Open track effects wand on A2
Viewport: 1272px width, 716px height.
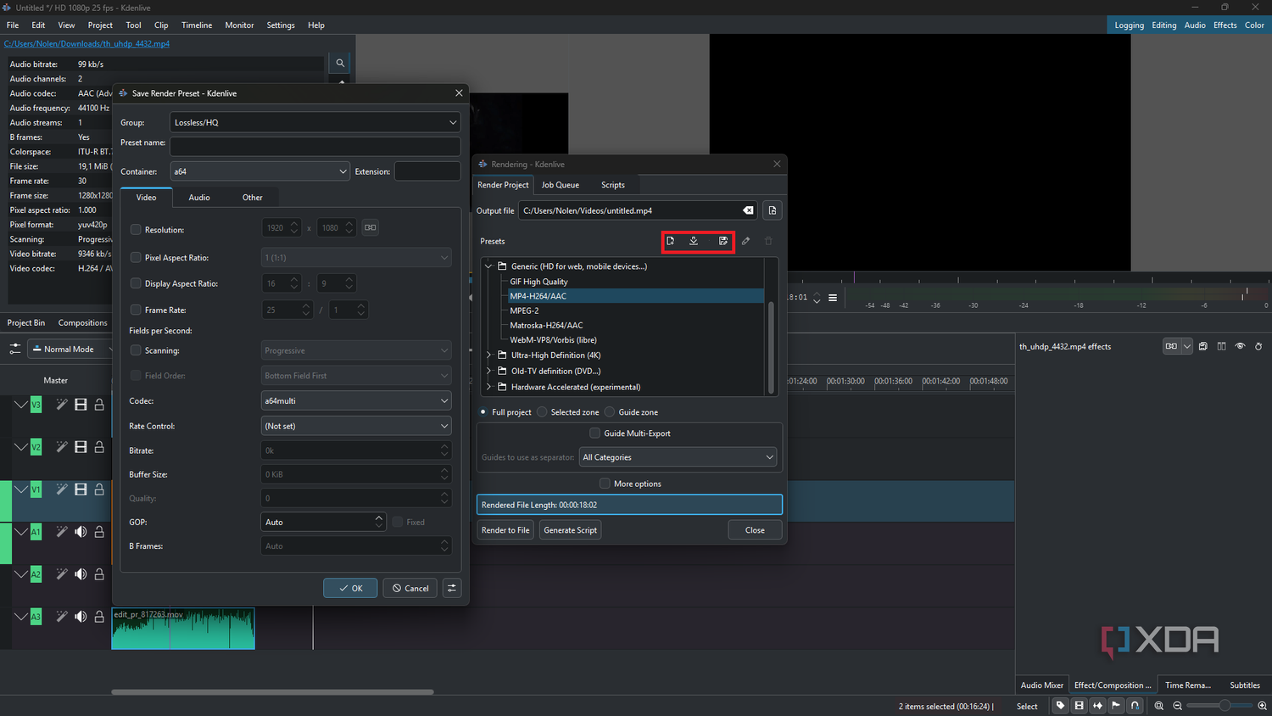pyautogui.click(x=62, y=574)
